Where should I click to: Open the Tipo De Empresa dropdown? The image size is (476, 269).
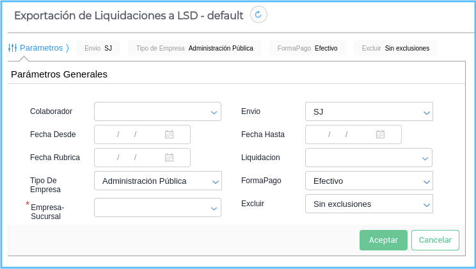click(157, 181)
